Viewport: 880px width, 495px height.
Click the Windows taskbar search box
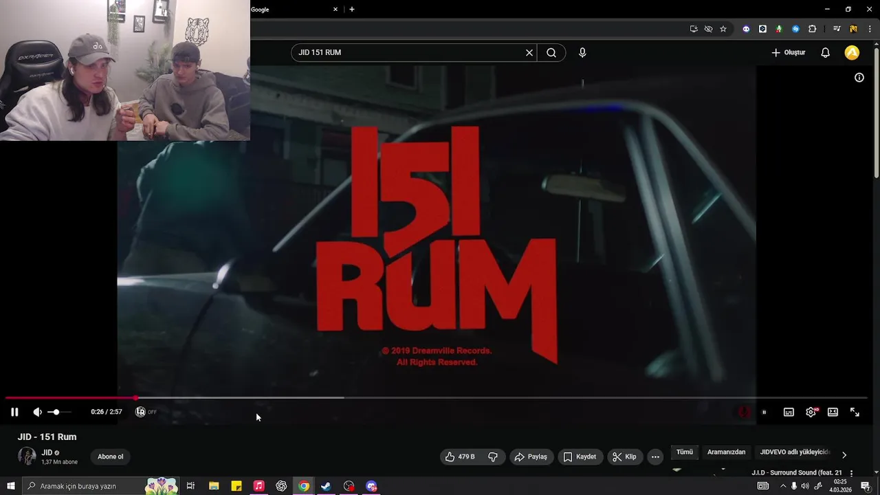pyautogui.click(x=100, y=486)
